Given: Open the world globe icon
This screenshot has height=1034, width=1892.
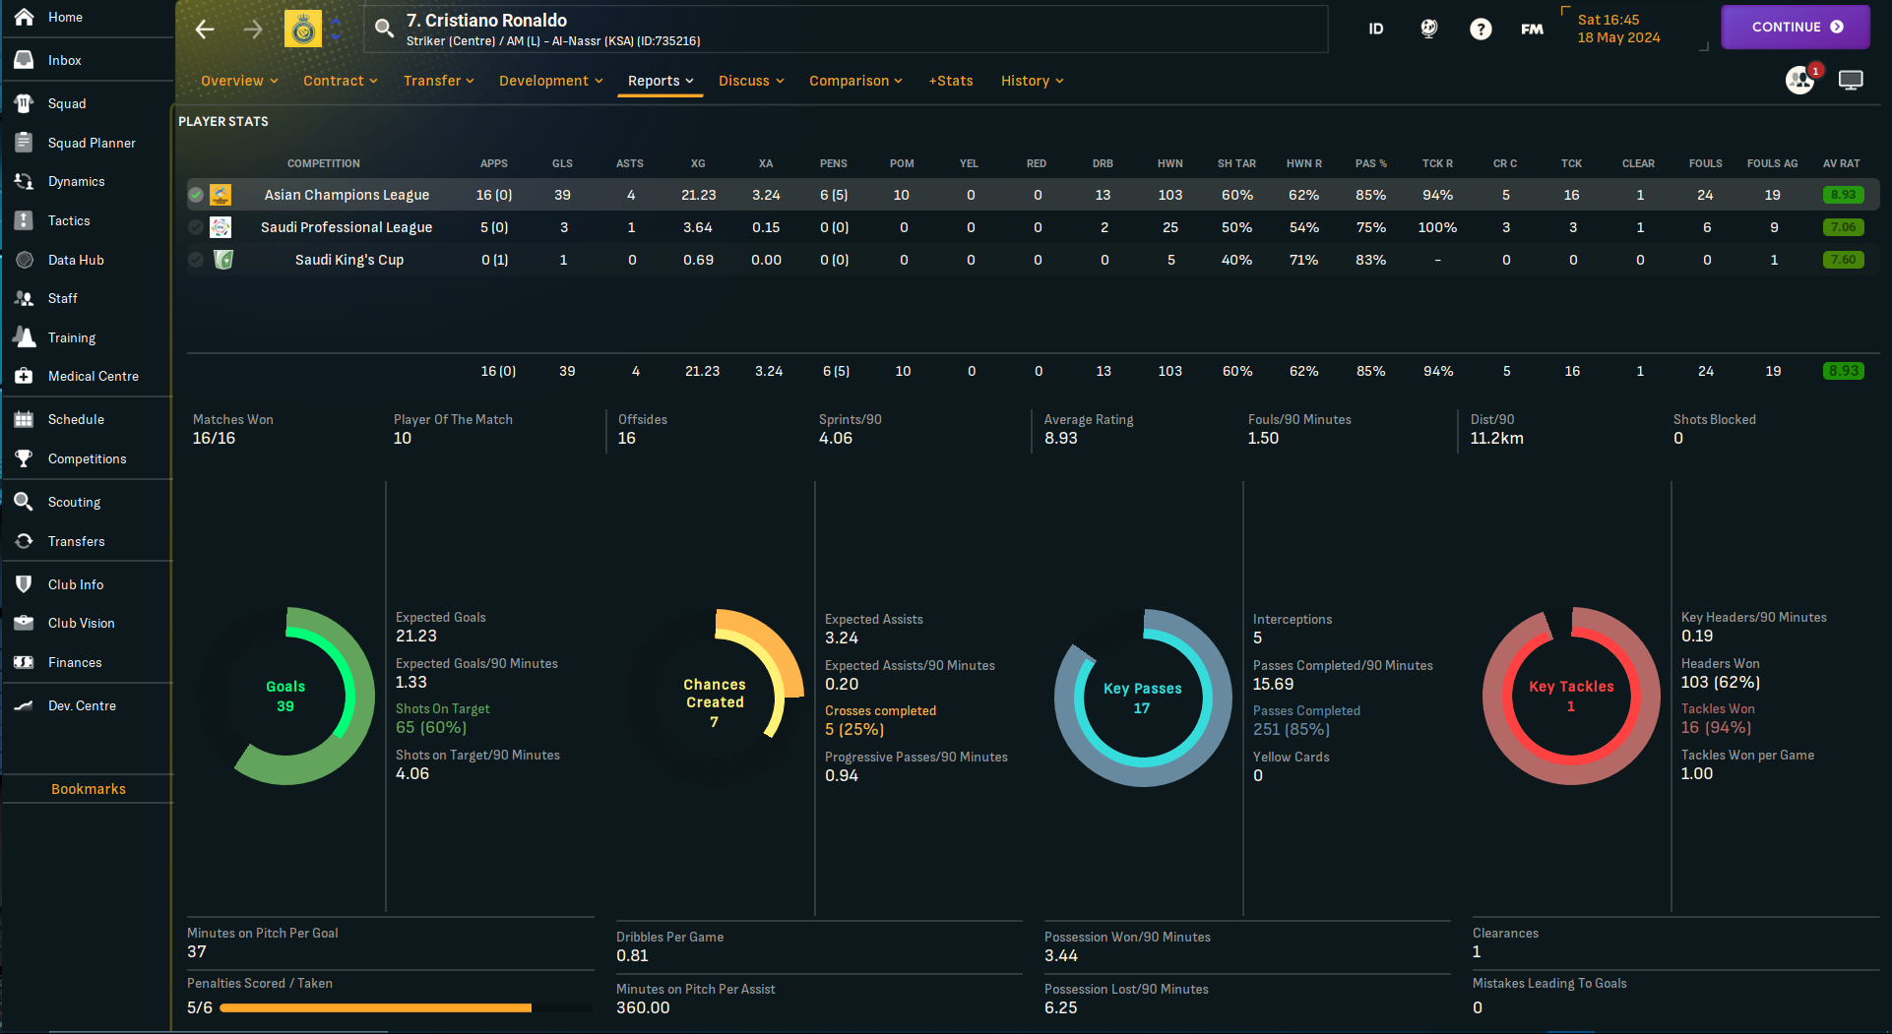Looking at the screenshot, I should (1429, 29).
